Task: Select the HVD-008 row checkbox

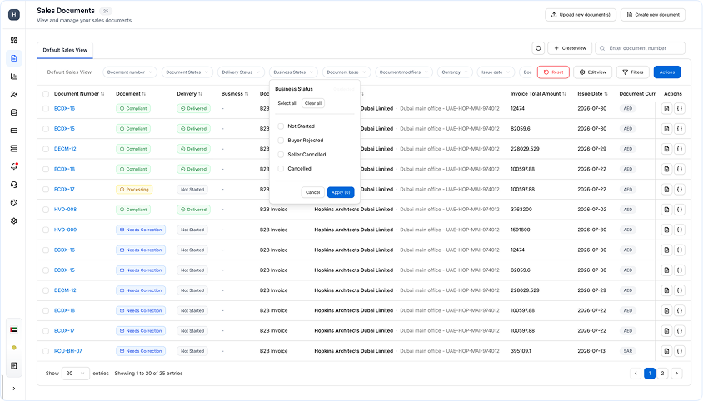Action: click(46, 210)
